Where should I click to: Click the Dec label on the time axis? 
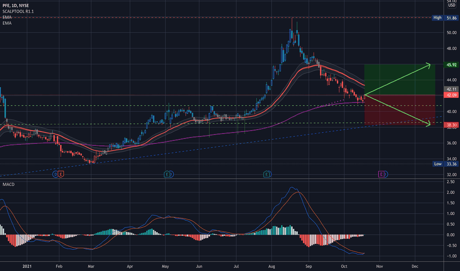tap(415, 266)
